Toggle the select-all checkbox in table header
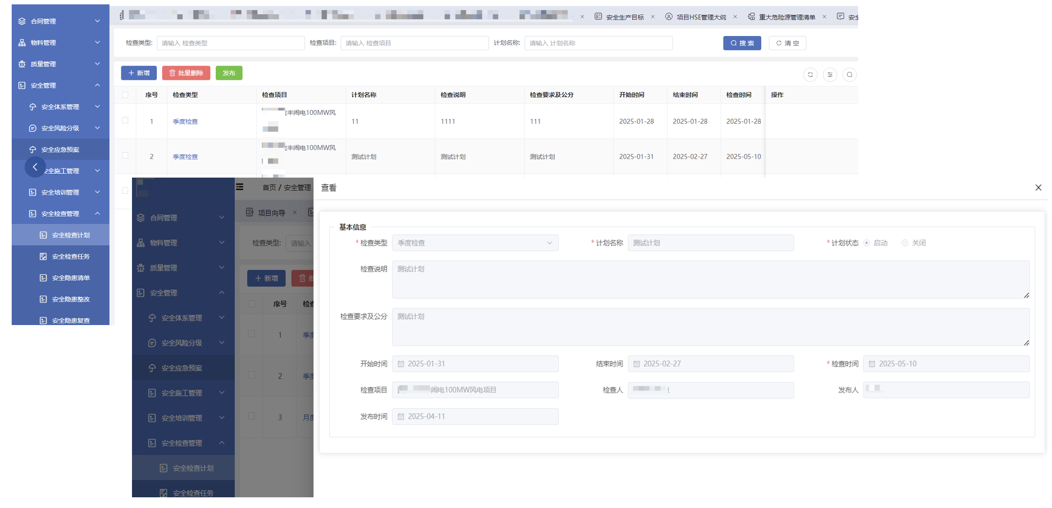 point(125,95)
